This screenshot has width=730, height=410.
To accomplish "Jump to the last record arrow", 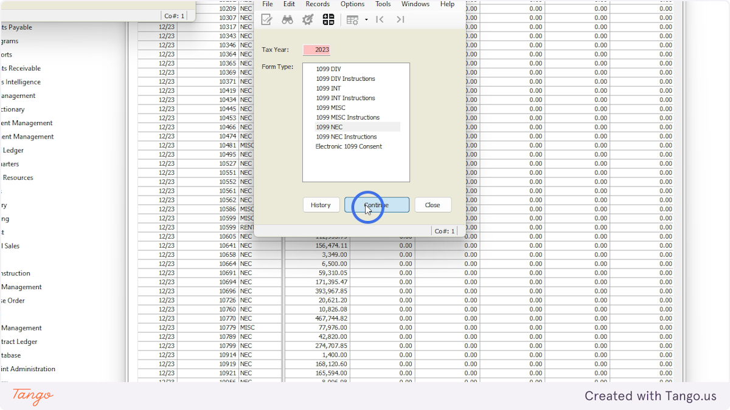I will 400,19.
